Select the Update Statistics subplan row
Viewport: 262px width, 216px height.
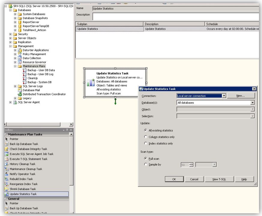(x=167, y=29)
